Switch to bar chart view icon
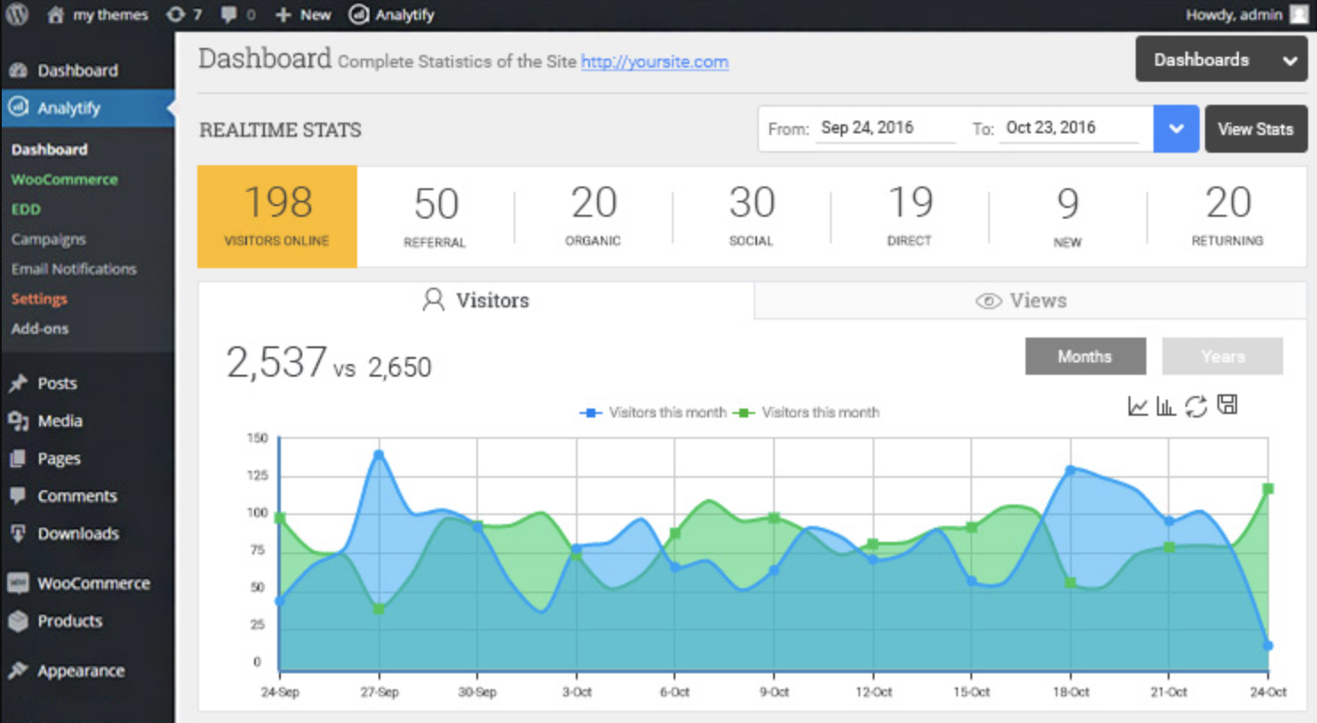Screen dimensions: 1317x723 [x=1166, y=405]
